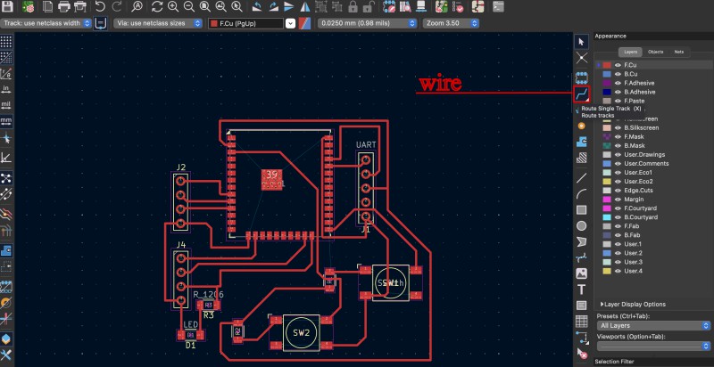
Task: Switch to Layers tab
Action: (631, 52)
